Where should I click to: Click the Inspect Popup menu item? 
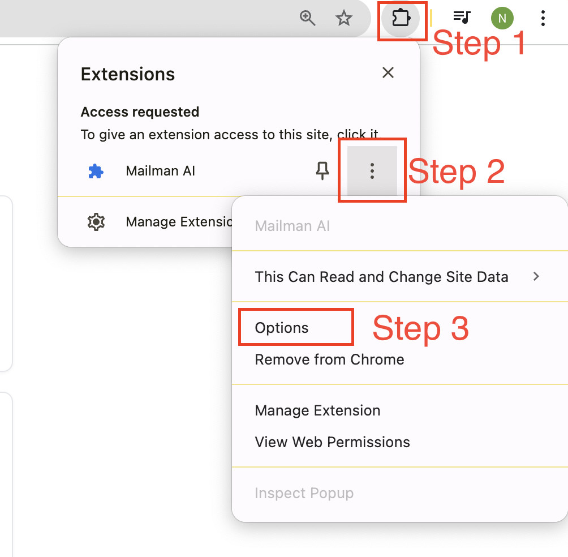(304, 493)
